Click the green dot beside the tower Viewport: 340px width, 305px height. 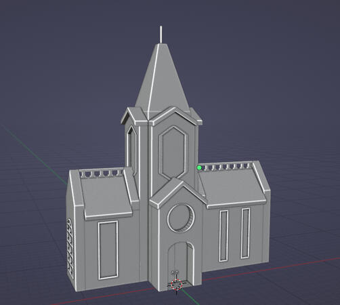pyautogui.click(x=199, y=167)
